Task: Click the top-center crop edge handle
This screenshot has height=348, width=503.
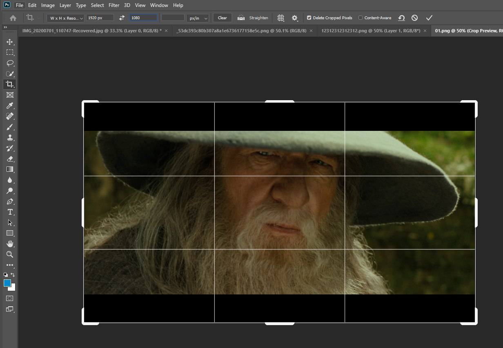Action: pos(280,102)
